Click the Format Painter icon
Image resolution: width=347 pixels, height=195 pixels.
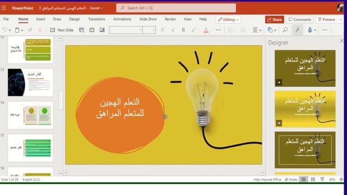point(30,30)
